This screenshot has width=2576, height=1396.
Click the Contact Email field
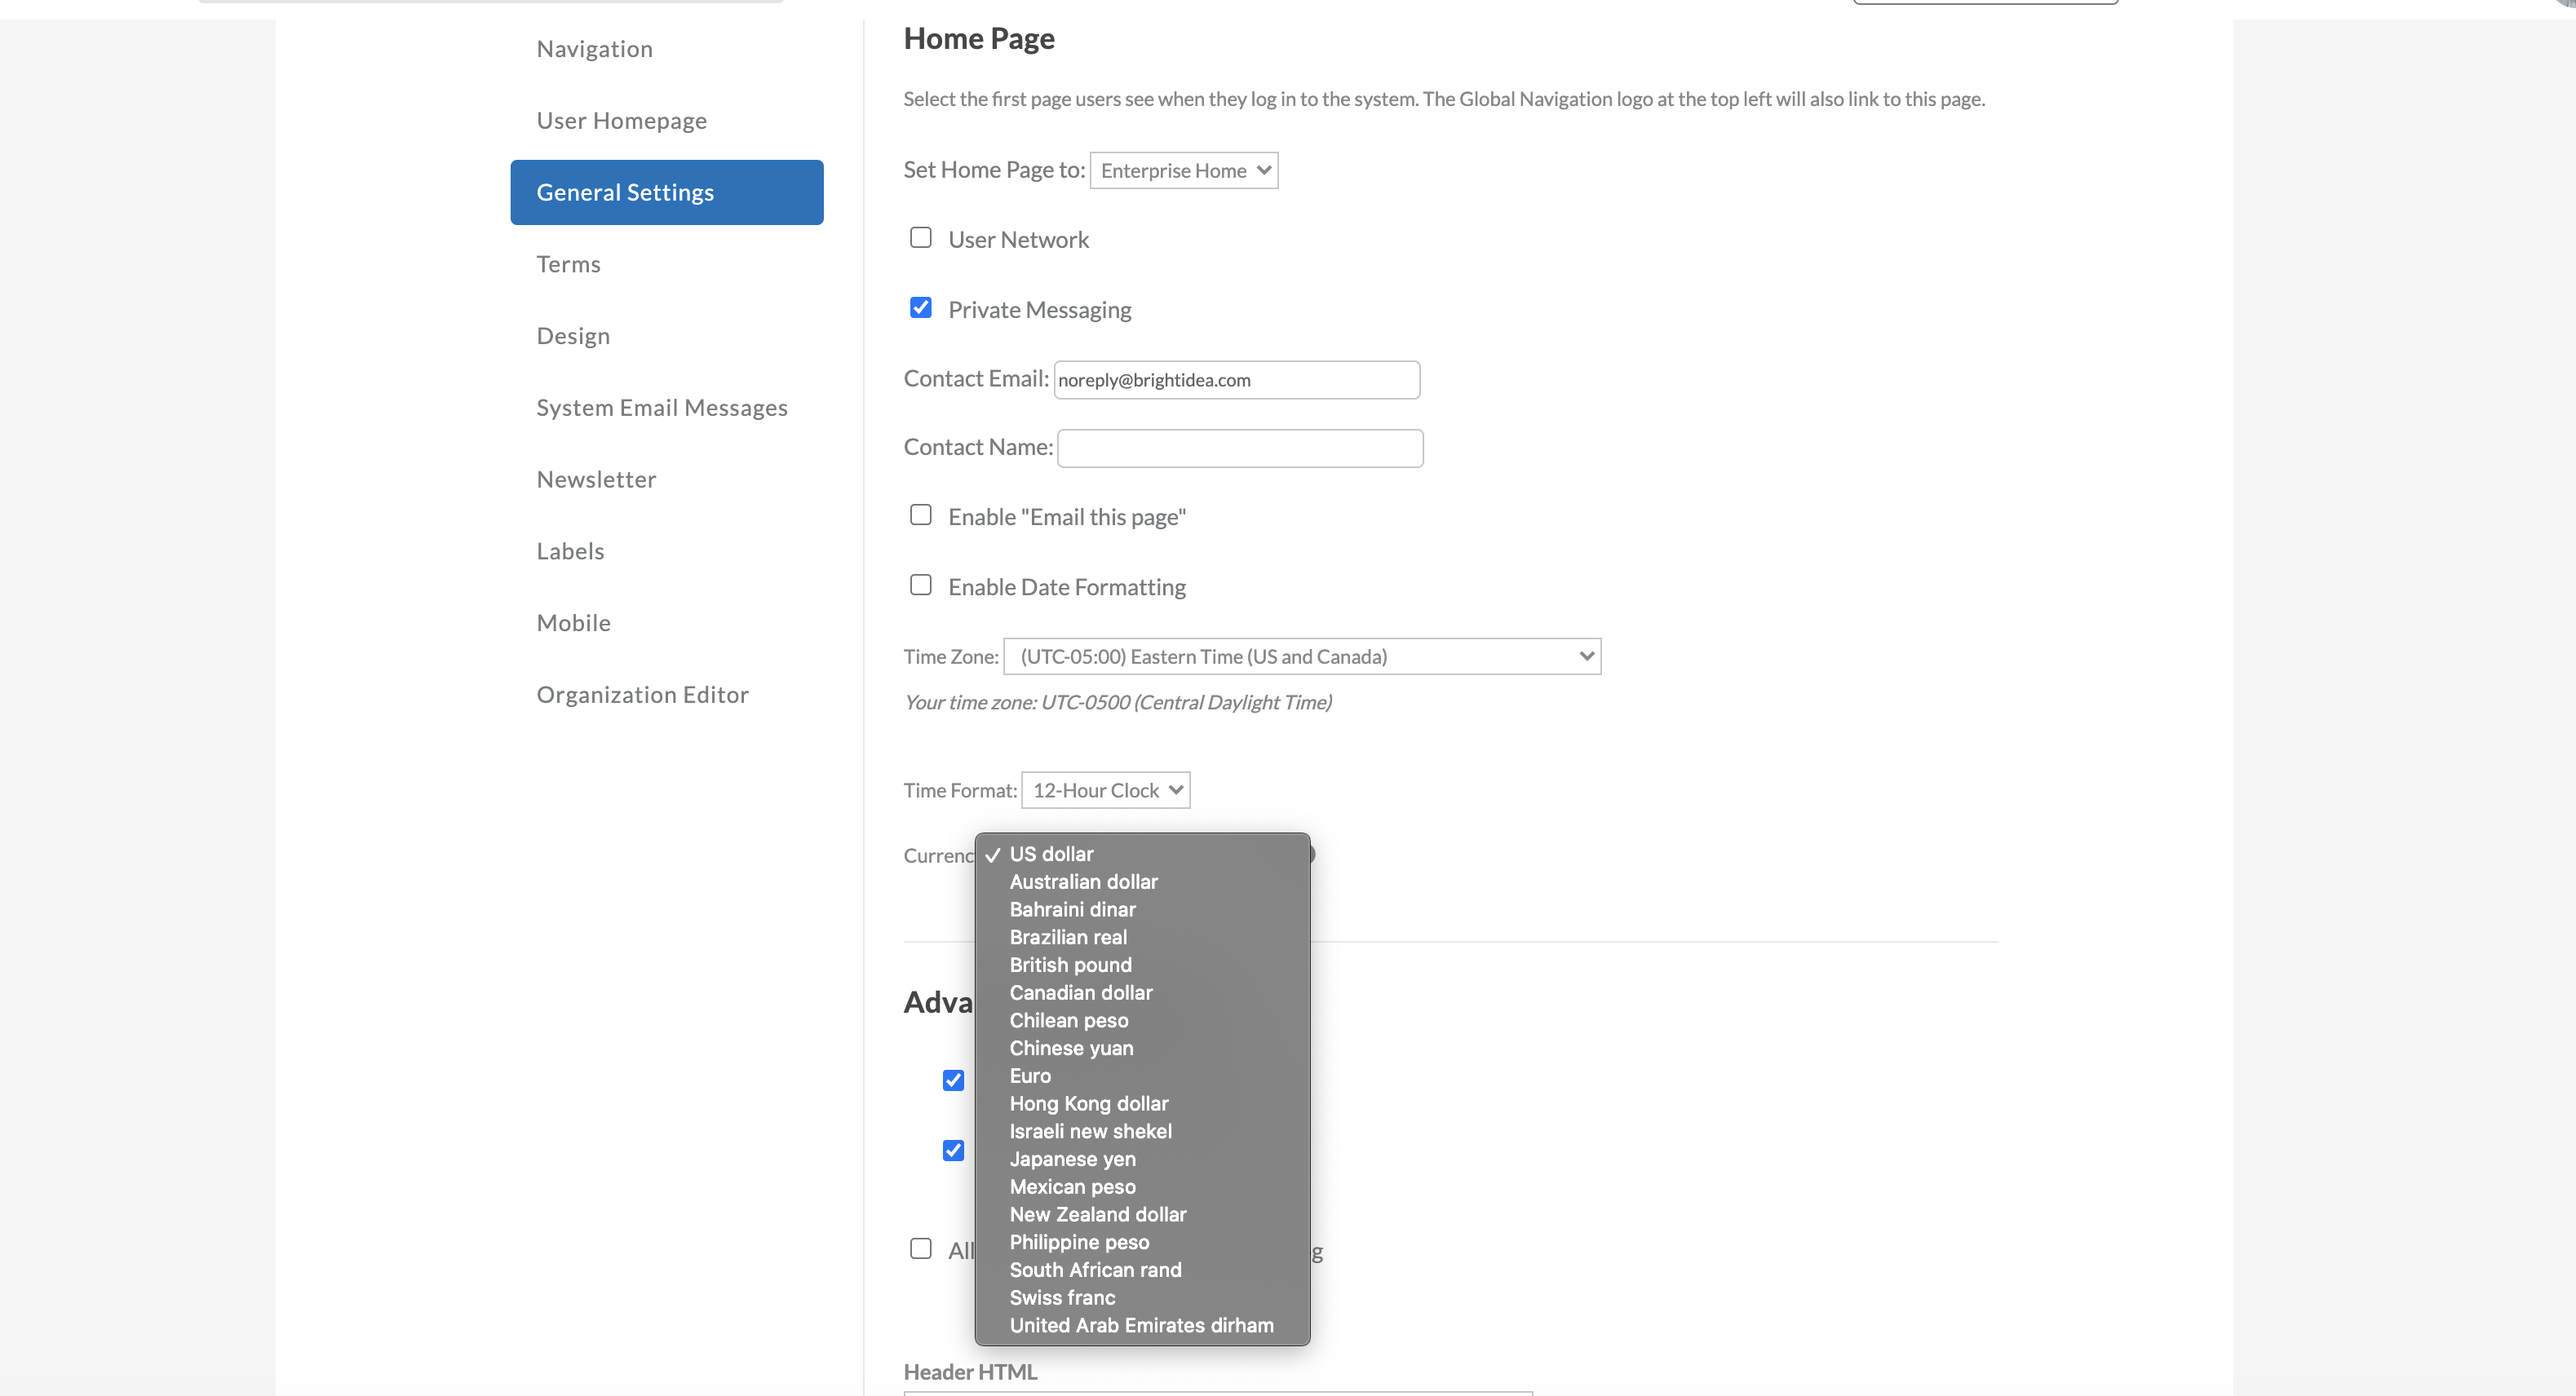click(1237, 380)
